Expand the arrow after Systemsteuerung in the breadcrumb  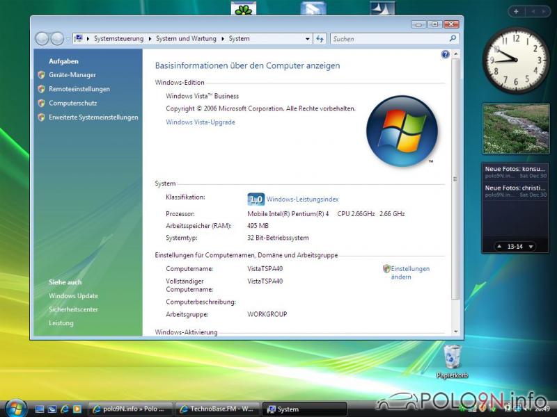coord(150,39)
